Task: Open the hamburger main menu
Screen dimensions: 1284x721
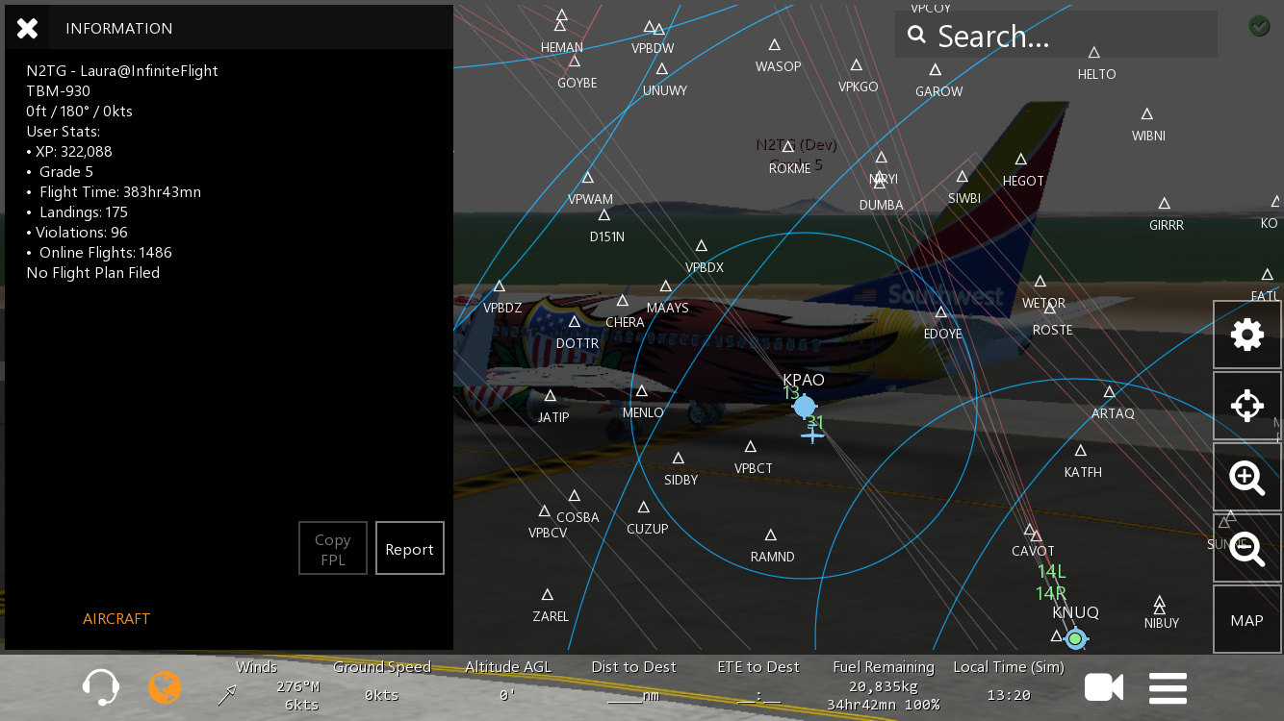Action: click(x=1168, y=688)
